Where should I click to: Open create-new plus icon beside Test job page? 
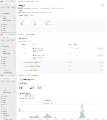(x=12, y=1)
